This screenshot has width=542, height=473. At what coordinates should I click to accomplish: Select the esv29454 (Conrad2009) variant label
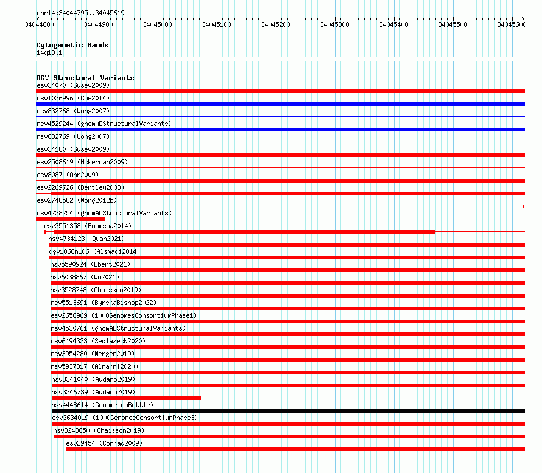click(x=104, y=443)
